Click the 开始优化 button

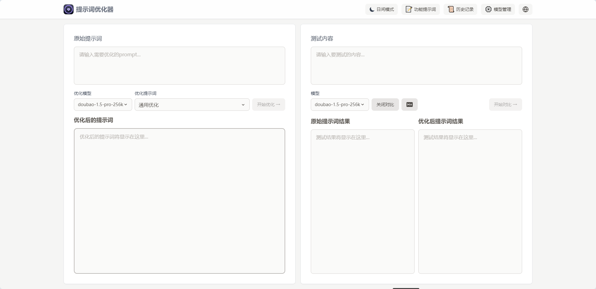point(268,105)
